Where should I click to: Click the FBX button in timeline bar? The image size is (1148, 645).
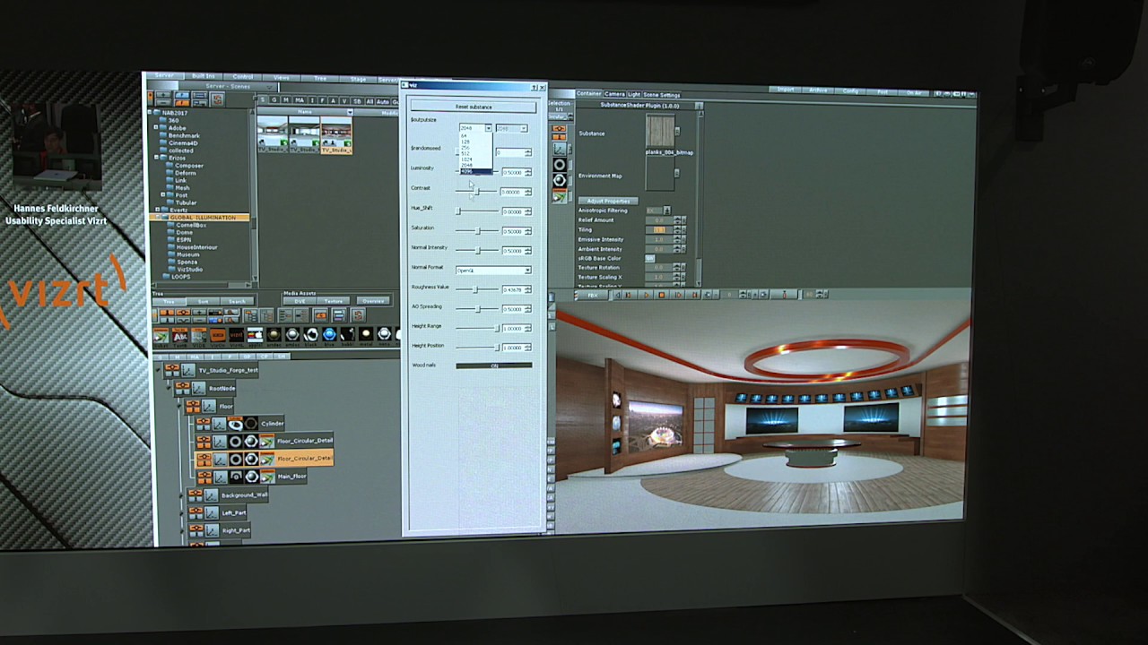(x=592, y=295)
